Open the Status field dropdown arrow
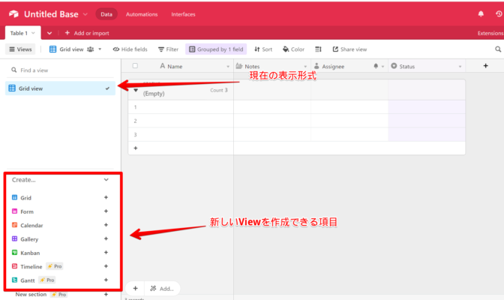Viewport: 504px width, 300px height. point(460,67)
